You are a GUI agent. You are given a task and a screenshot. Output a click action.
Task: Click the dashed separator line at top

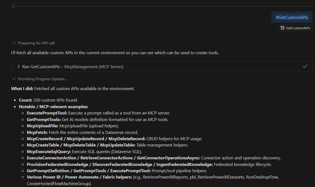[164, 6]
